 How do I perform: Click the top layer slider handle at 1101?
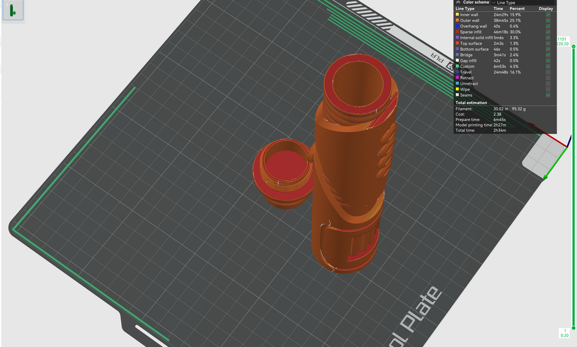[574, 46]
